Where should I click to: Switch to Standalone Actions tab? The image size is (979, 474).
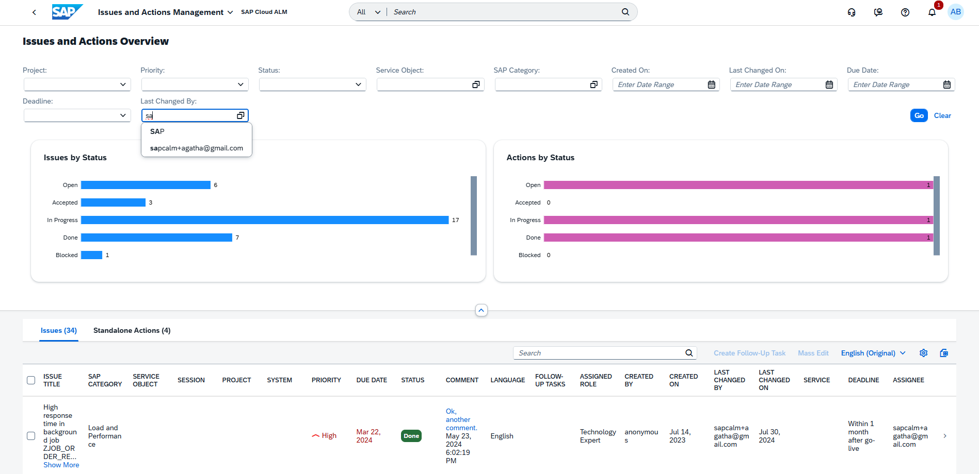click(x=132, y=330)
